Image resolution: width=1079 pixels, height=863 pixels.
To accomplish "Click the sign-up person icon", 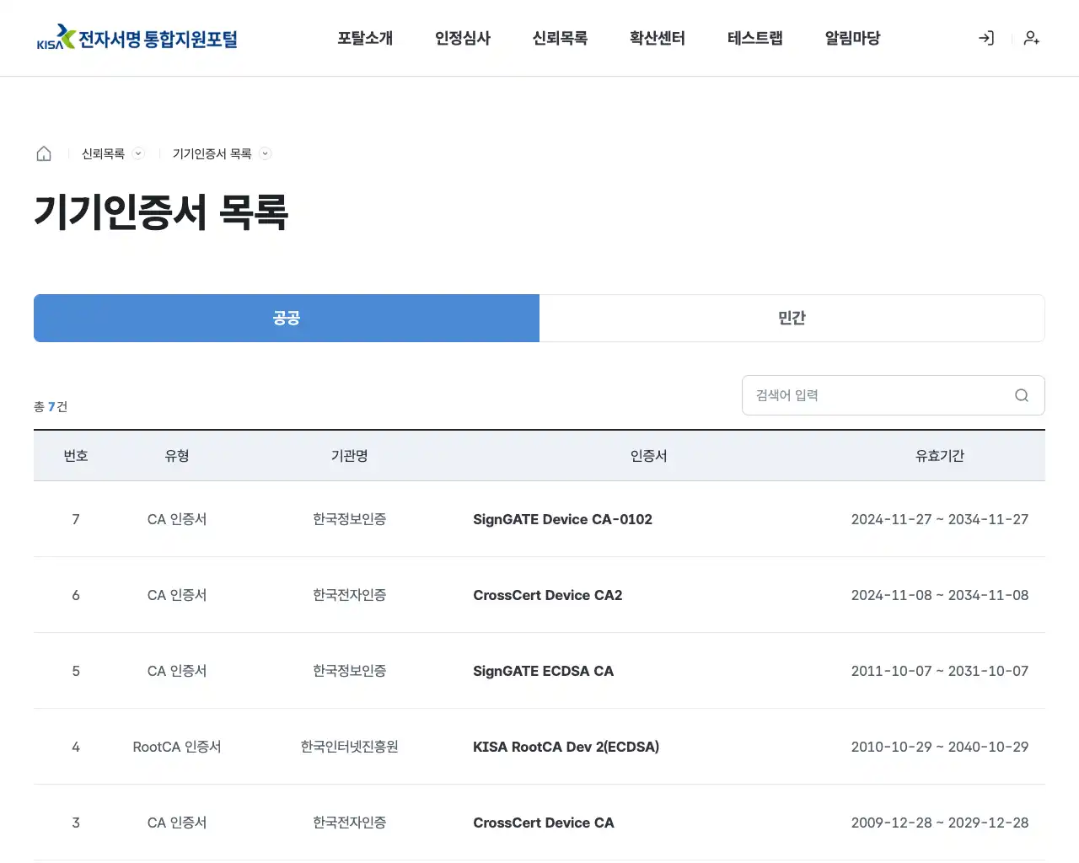I will click(x=1032, y=38).
